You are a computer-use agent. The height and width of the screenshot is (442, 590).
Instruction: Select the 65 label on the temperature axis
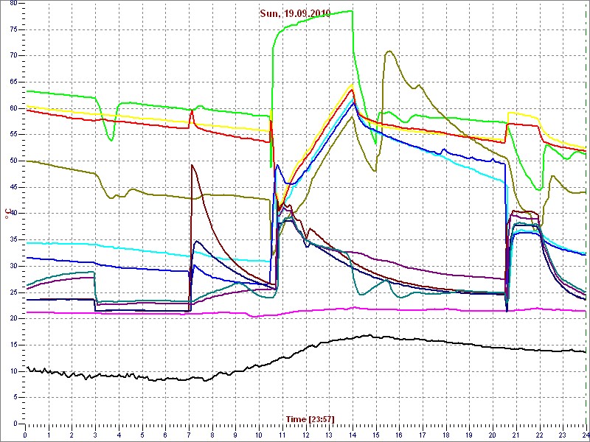tap(13, 82)
